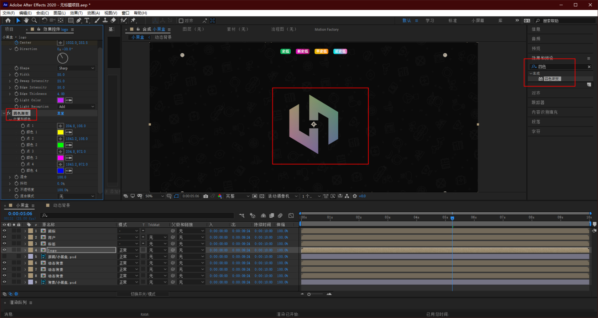
Task: Select the Eraser tool
Action: pyautogui.click(x=113, y=21)
